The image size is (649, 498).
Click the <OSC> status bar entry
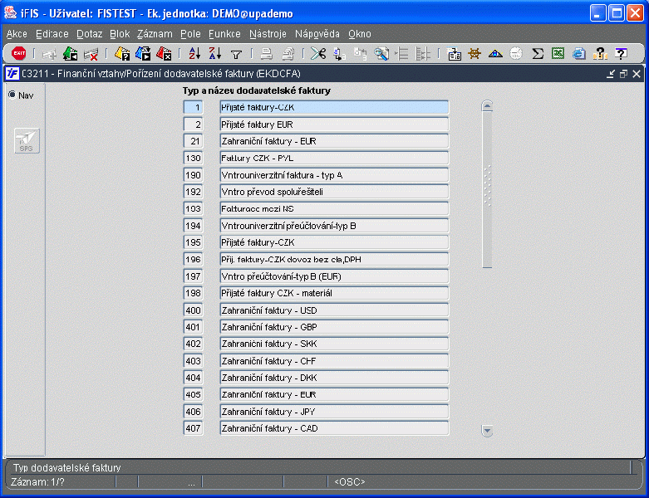tap(350, 482)
